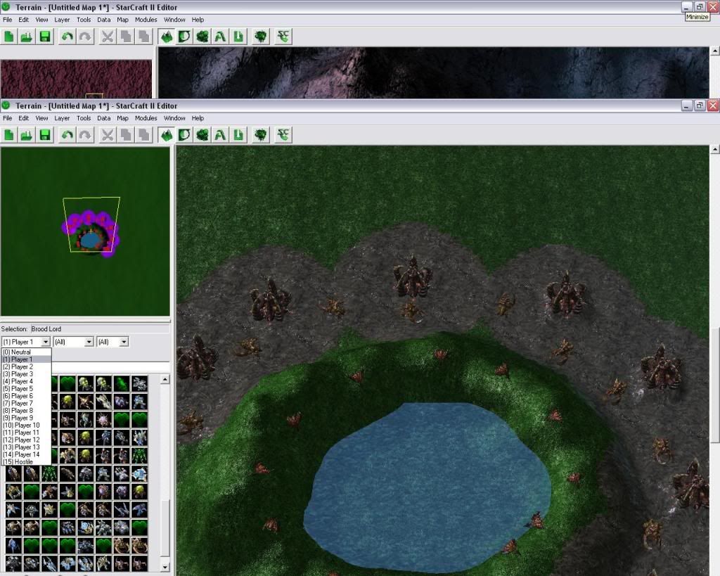This screenshot has height=576, width=720.
Task: Select '(13) Player 13' list entry
Action: coord(26,447)
